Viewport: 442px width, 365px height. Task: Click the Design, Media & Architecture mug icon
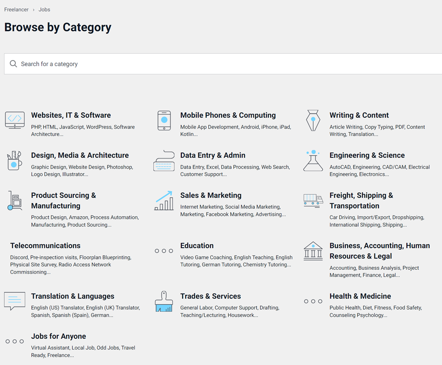pos(15,160)
